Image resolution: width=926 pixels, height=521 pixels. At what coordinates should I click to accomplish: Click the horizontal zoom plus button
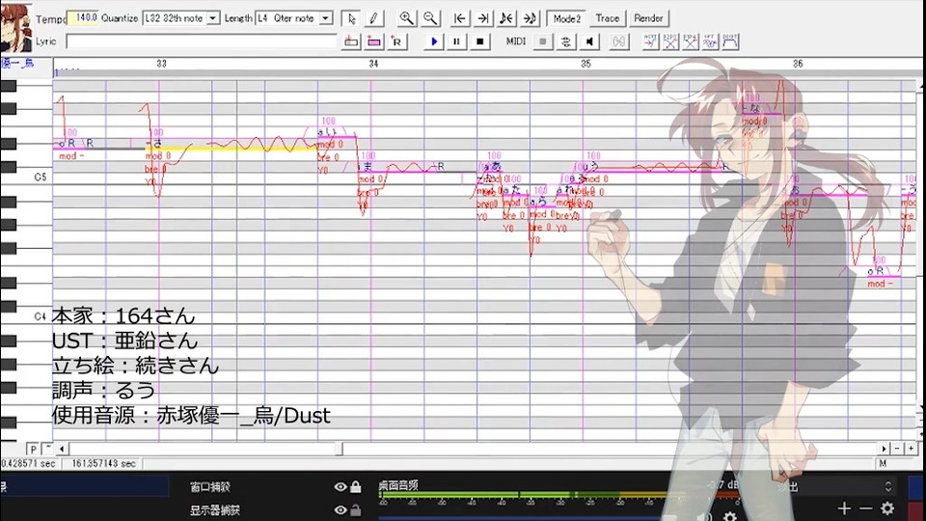[912, 449]
